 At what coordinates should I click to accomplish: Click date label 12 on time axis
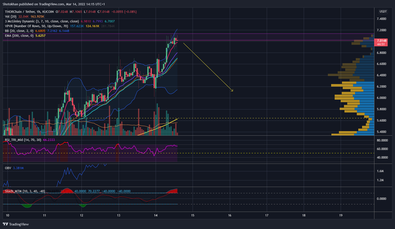81,215
